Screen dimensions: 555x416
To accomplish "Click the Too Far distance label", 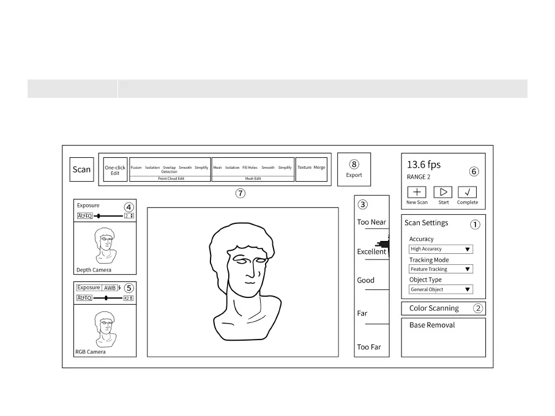I will tap(369, 347).
